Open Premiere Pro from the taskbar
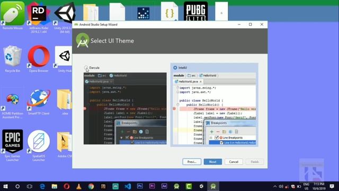The width and height of the screenshot is (339, 191). (x=152, y=186)
